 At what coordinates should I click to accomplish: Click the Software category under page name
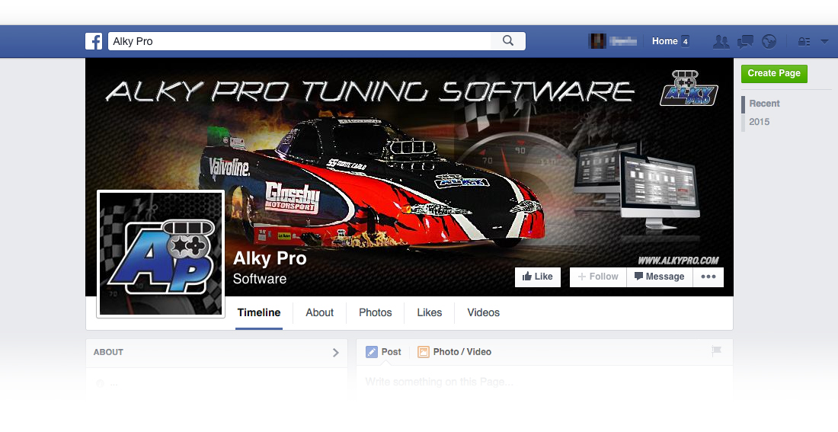pyautogui.click(x=260, y=279)
